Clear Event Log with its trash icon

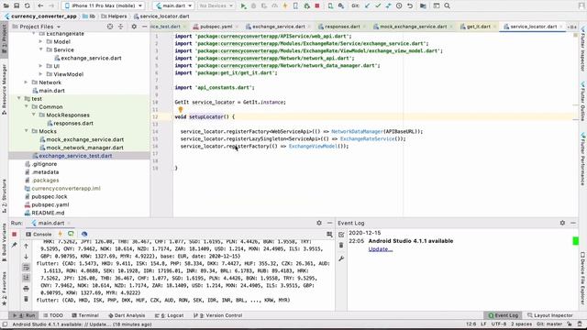click(x=341, y=246)
